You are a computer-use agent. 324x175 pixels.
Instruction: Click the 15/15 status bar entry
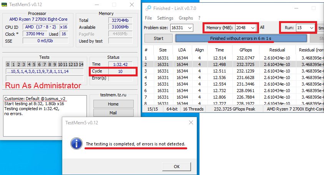pos(153,109)
